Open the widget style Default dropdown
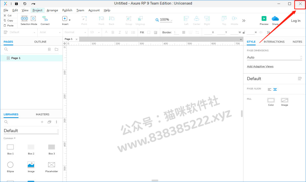The height and width of the screenshot is (182, 306). tap(22, 32)
